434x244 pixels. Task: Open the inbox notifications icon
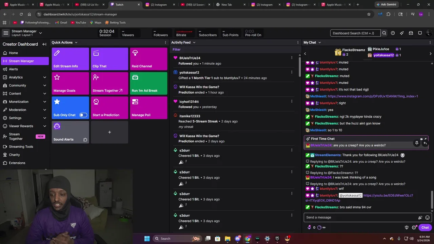(x=411, y=33)
